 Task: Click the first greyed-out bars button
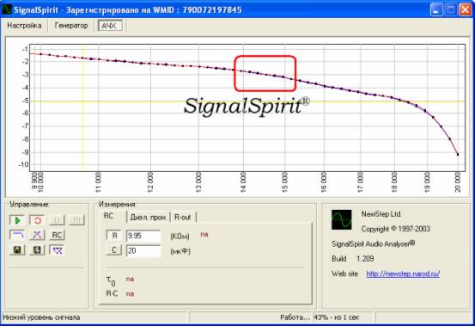(57, 220)
